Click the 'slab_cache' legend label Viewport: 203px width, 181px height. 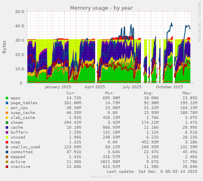click(x=23, y=118)
